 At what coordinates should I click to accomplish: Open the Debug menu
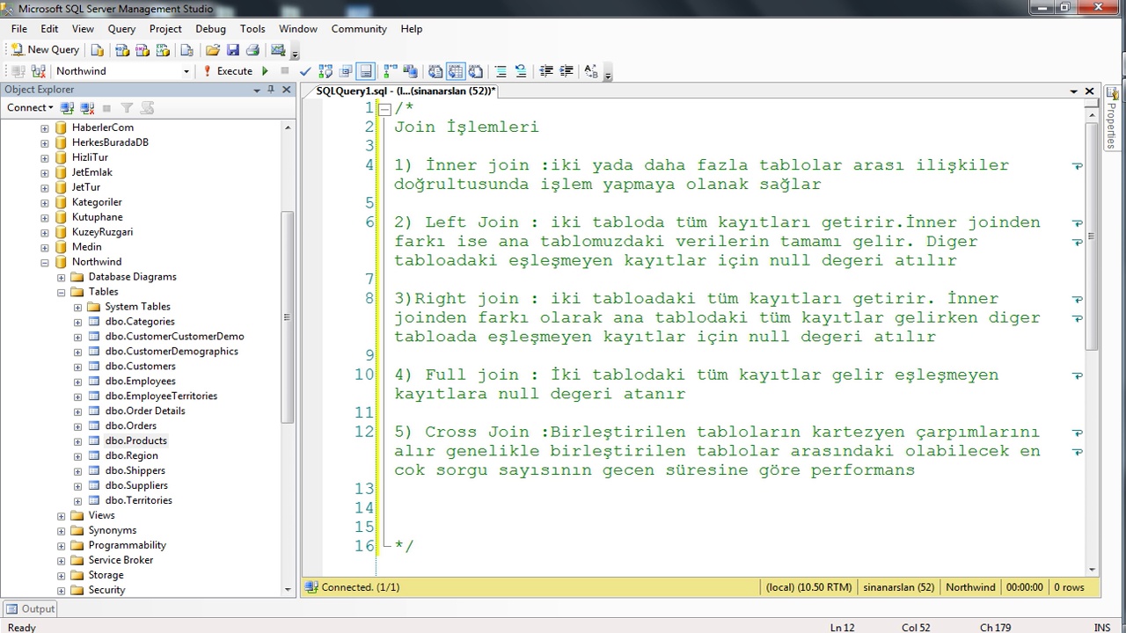[x=210, y=29]
